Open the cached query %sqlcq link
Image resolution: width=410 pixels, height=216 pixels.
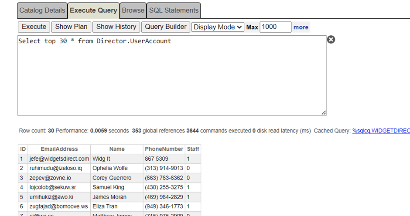point(380,131)
